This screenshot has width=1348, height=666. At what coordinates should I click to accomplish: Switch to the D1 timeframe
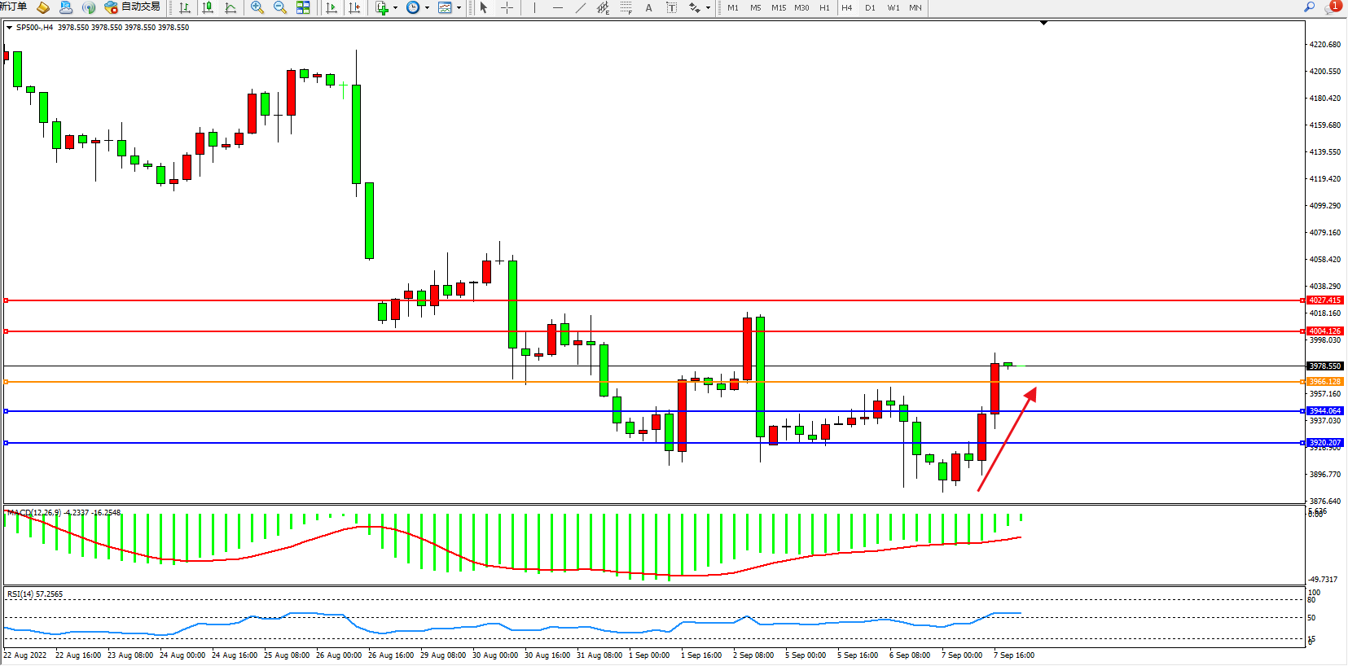tap(870, 7)
